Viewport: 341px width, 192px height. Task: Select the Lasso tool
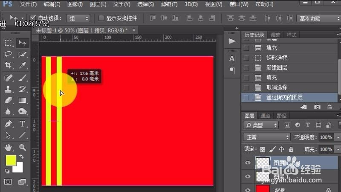[8, 54]
